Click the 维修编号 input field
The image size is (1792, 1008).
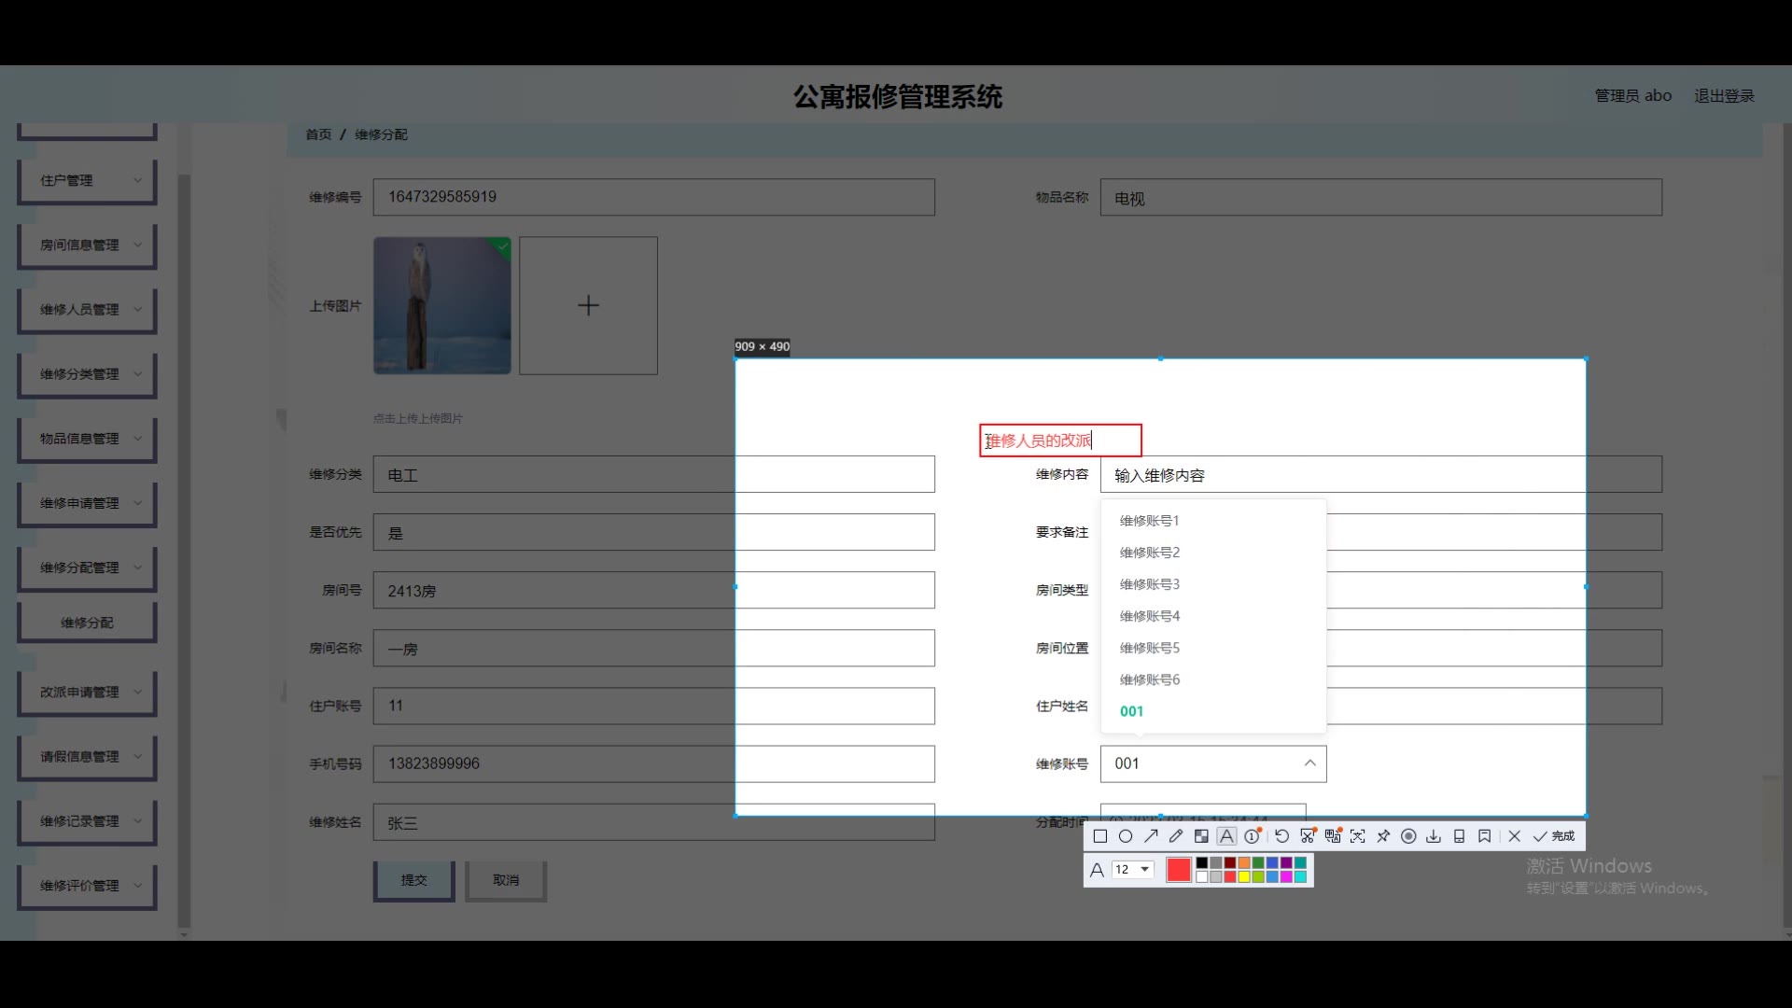[653, 197]
